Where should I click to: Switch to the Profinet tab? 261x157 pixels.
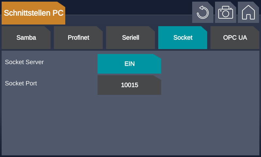pyautogui.click(x=78, y=38)
